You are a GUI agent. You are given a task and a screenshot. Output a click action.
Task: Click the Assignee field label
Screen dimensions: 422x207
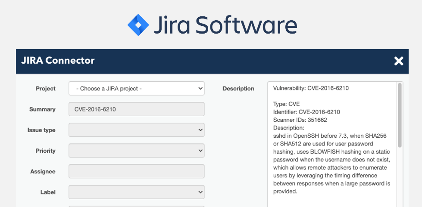tap(43, 172)
